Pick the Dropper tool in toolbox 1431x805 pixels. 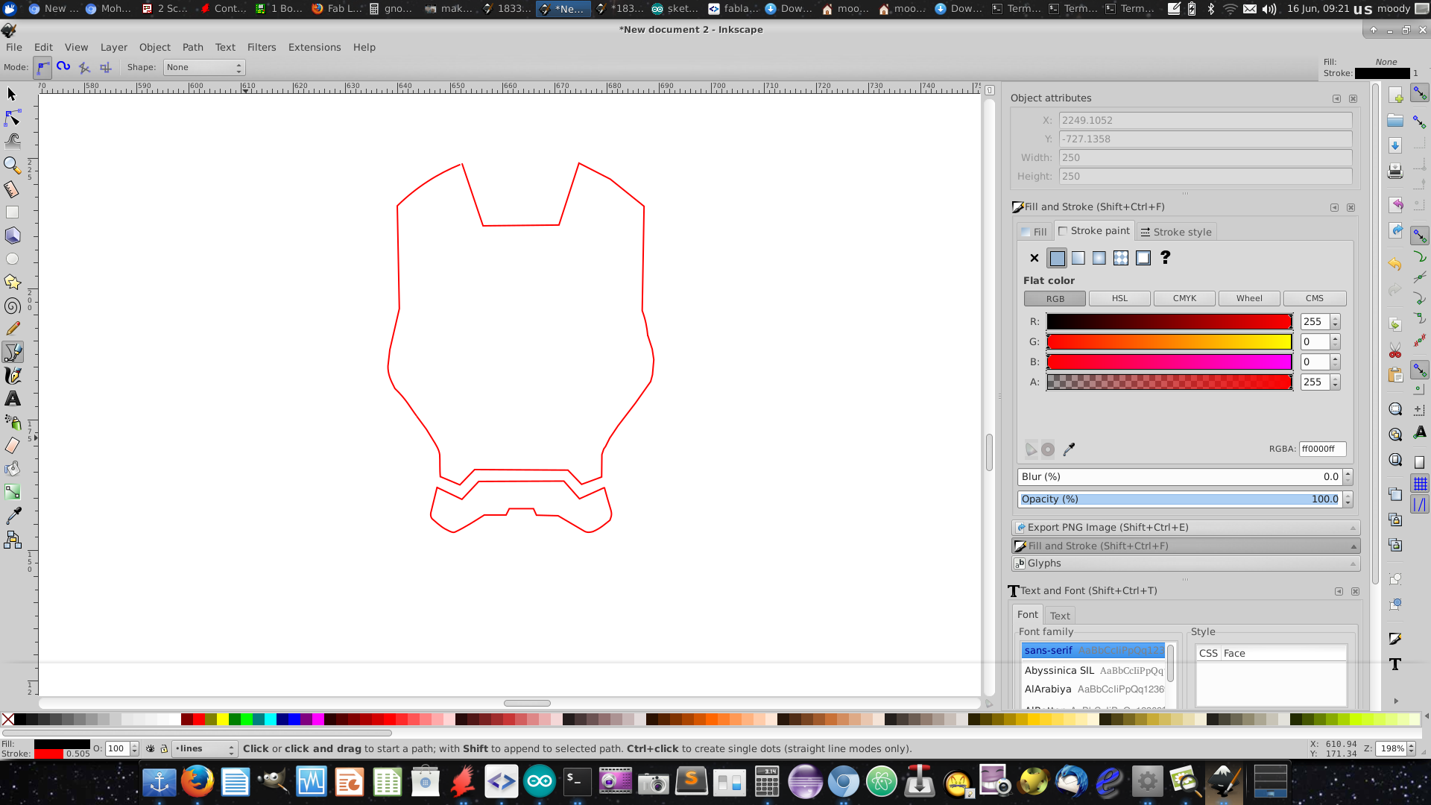(12, 516)
